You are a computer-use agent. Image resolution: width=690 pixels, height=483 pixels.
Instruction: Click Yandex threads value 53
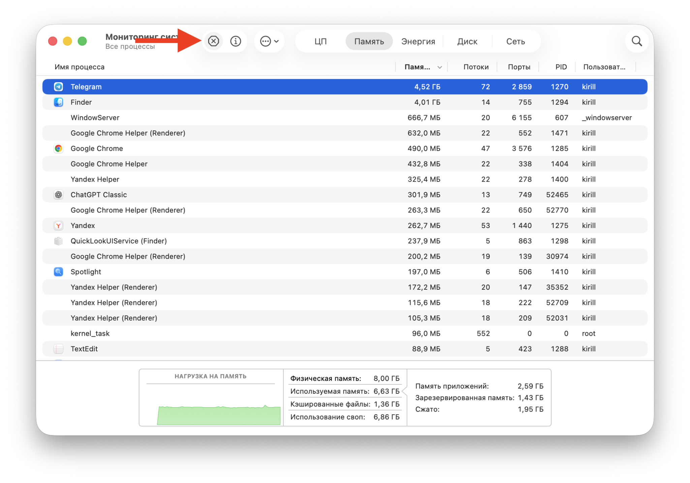[x=485, y=226]
